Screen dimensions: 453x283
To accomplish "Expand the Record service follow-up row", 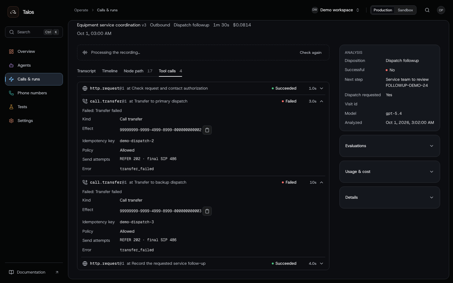I will [x=203, y=264].
